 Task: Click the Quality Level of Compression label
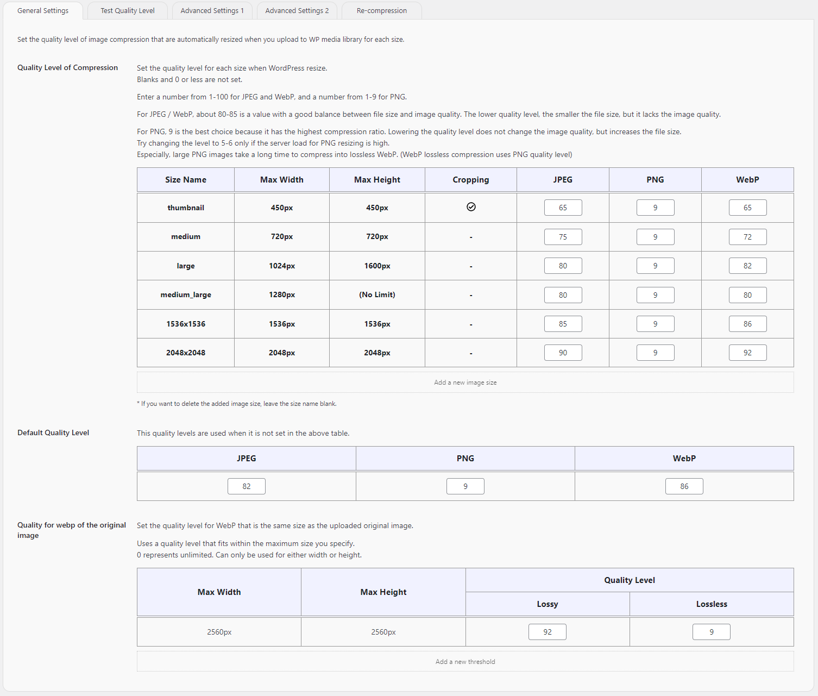tap(67, 67)
